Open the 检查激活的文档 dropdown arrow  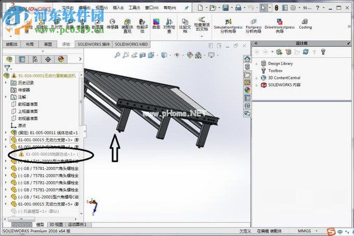[x=201, y=36]
